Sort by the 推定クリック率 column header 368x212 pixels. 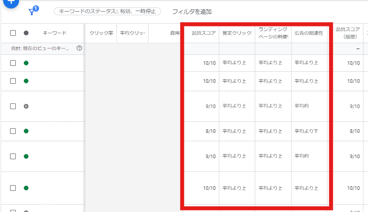[237, 33]
